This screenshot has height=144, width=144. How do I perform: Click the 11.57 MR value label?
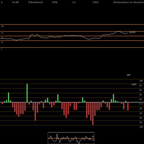pos(134,84)
